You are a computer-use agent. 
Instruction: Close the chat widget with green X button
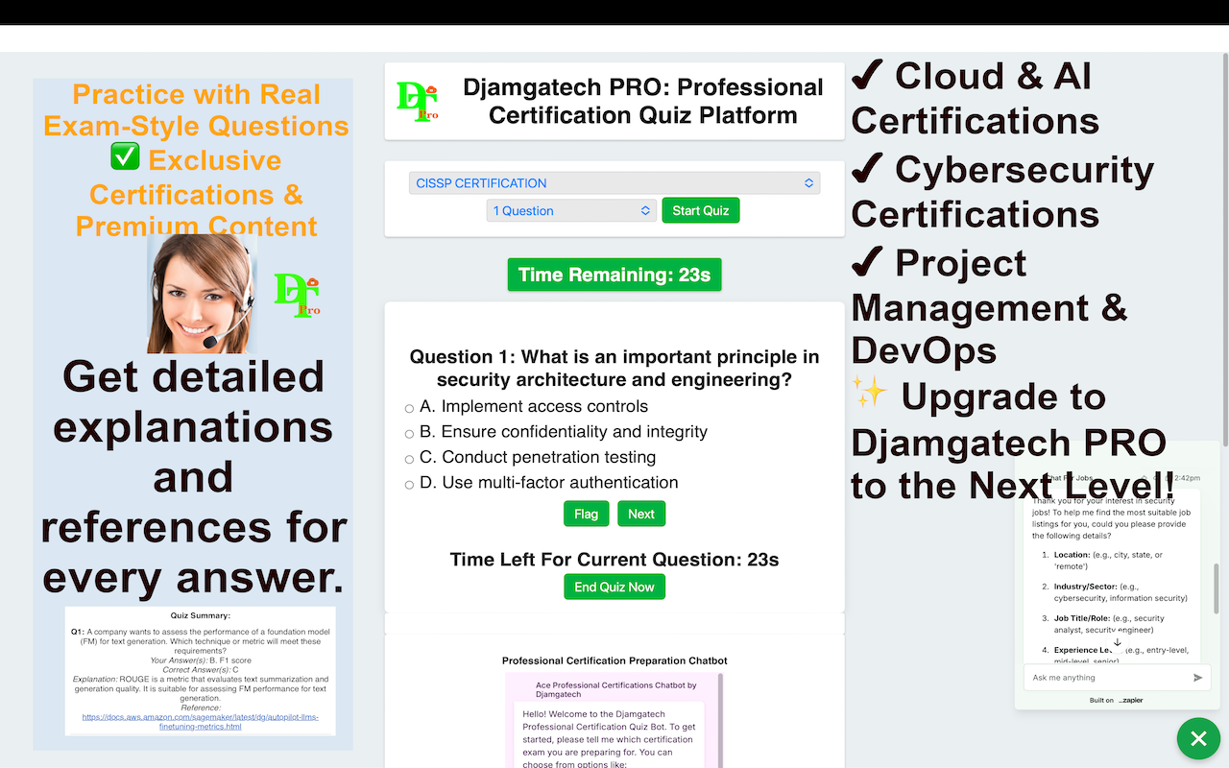click(1198, 738)
